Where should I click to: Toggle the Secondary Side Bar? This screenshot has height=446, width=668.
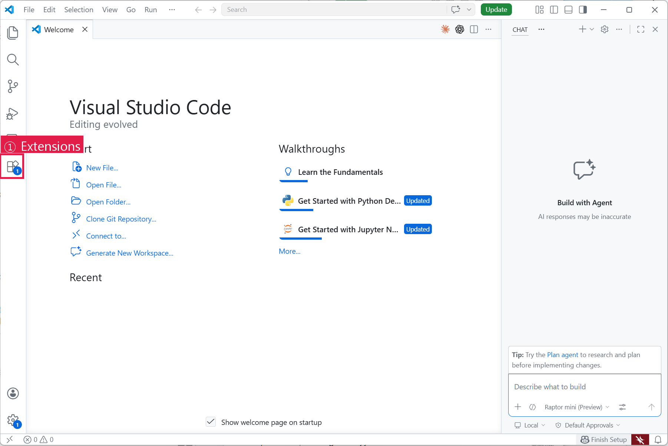583,10
